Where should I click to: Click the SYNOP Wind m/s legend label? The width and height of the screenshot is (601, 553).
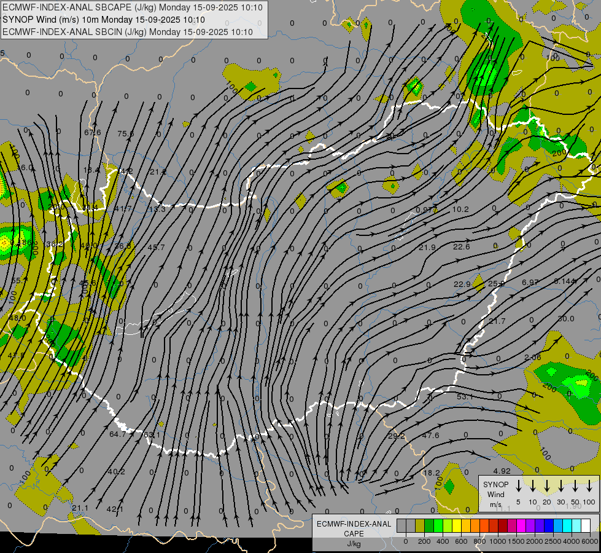tap(495, 494)
